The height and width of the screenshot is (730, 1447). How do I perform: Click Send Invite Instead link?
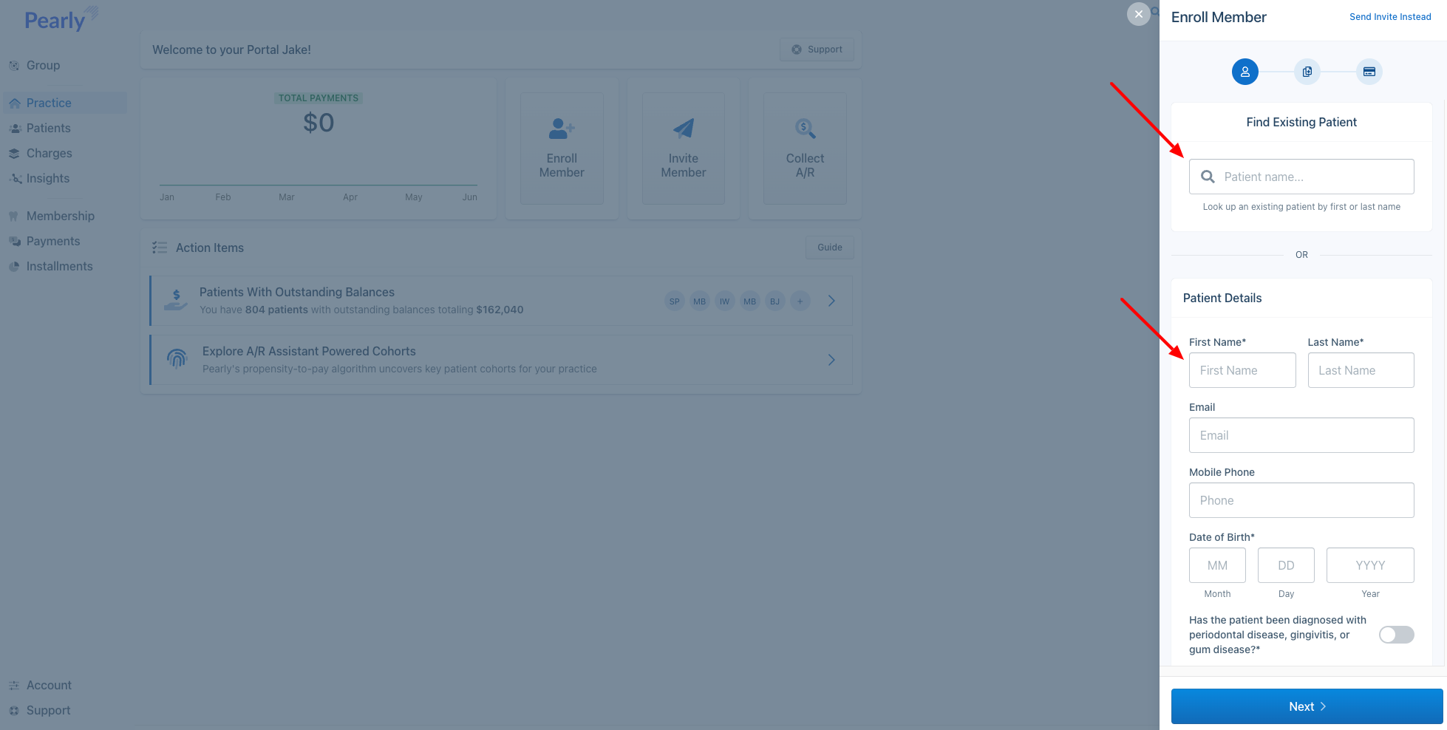click(1389, 17)
